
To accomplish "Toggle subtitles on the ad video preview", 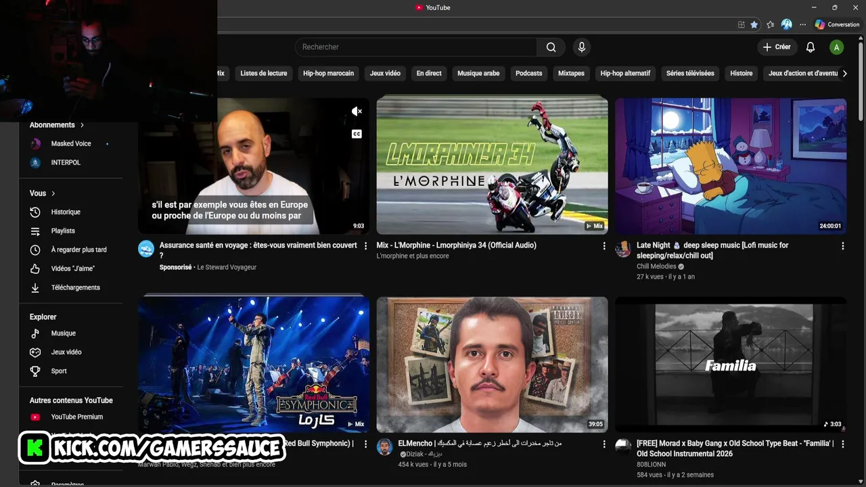I will tap(357, 134).
